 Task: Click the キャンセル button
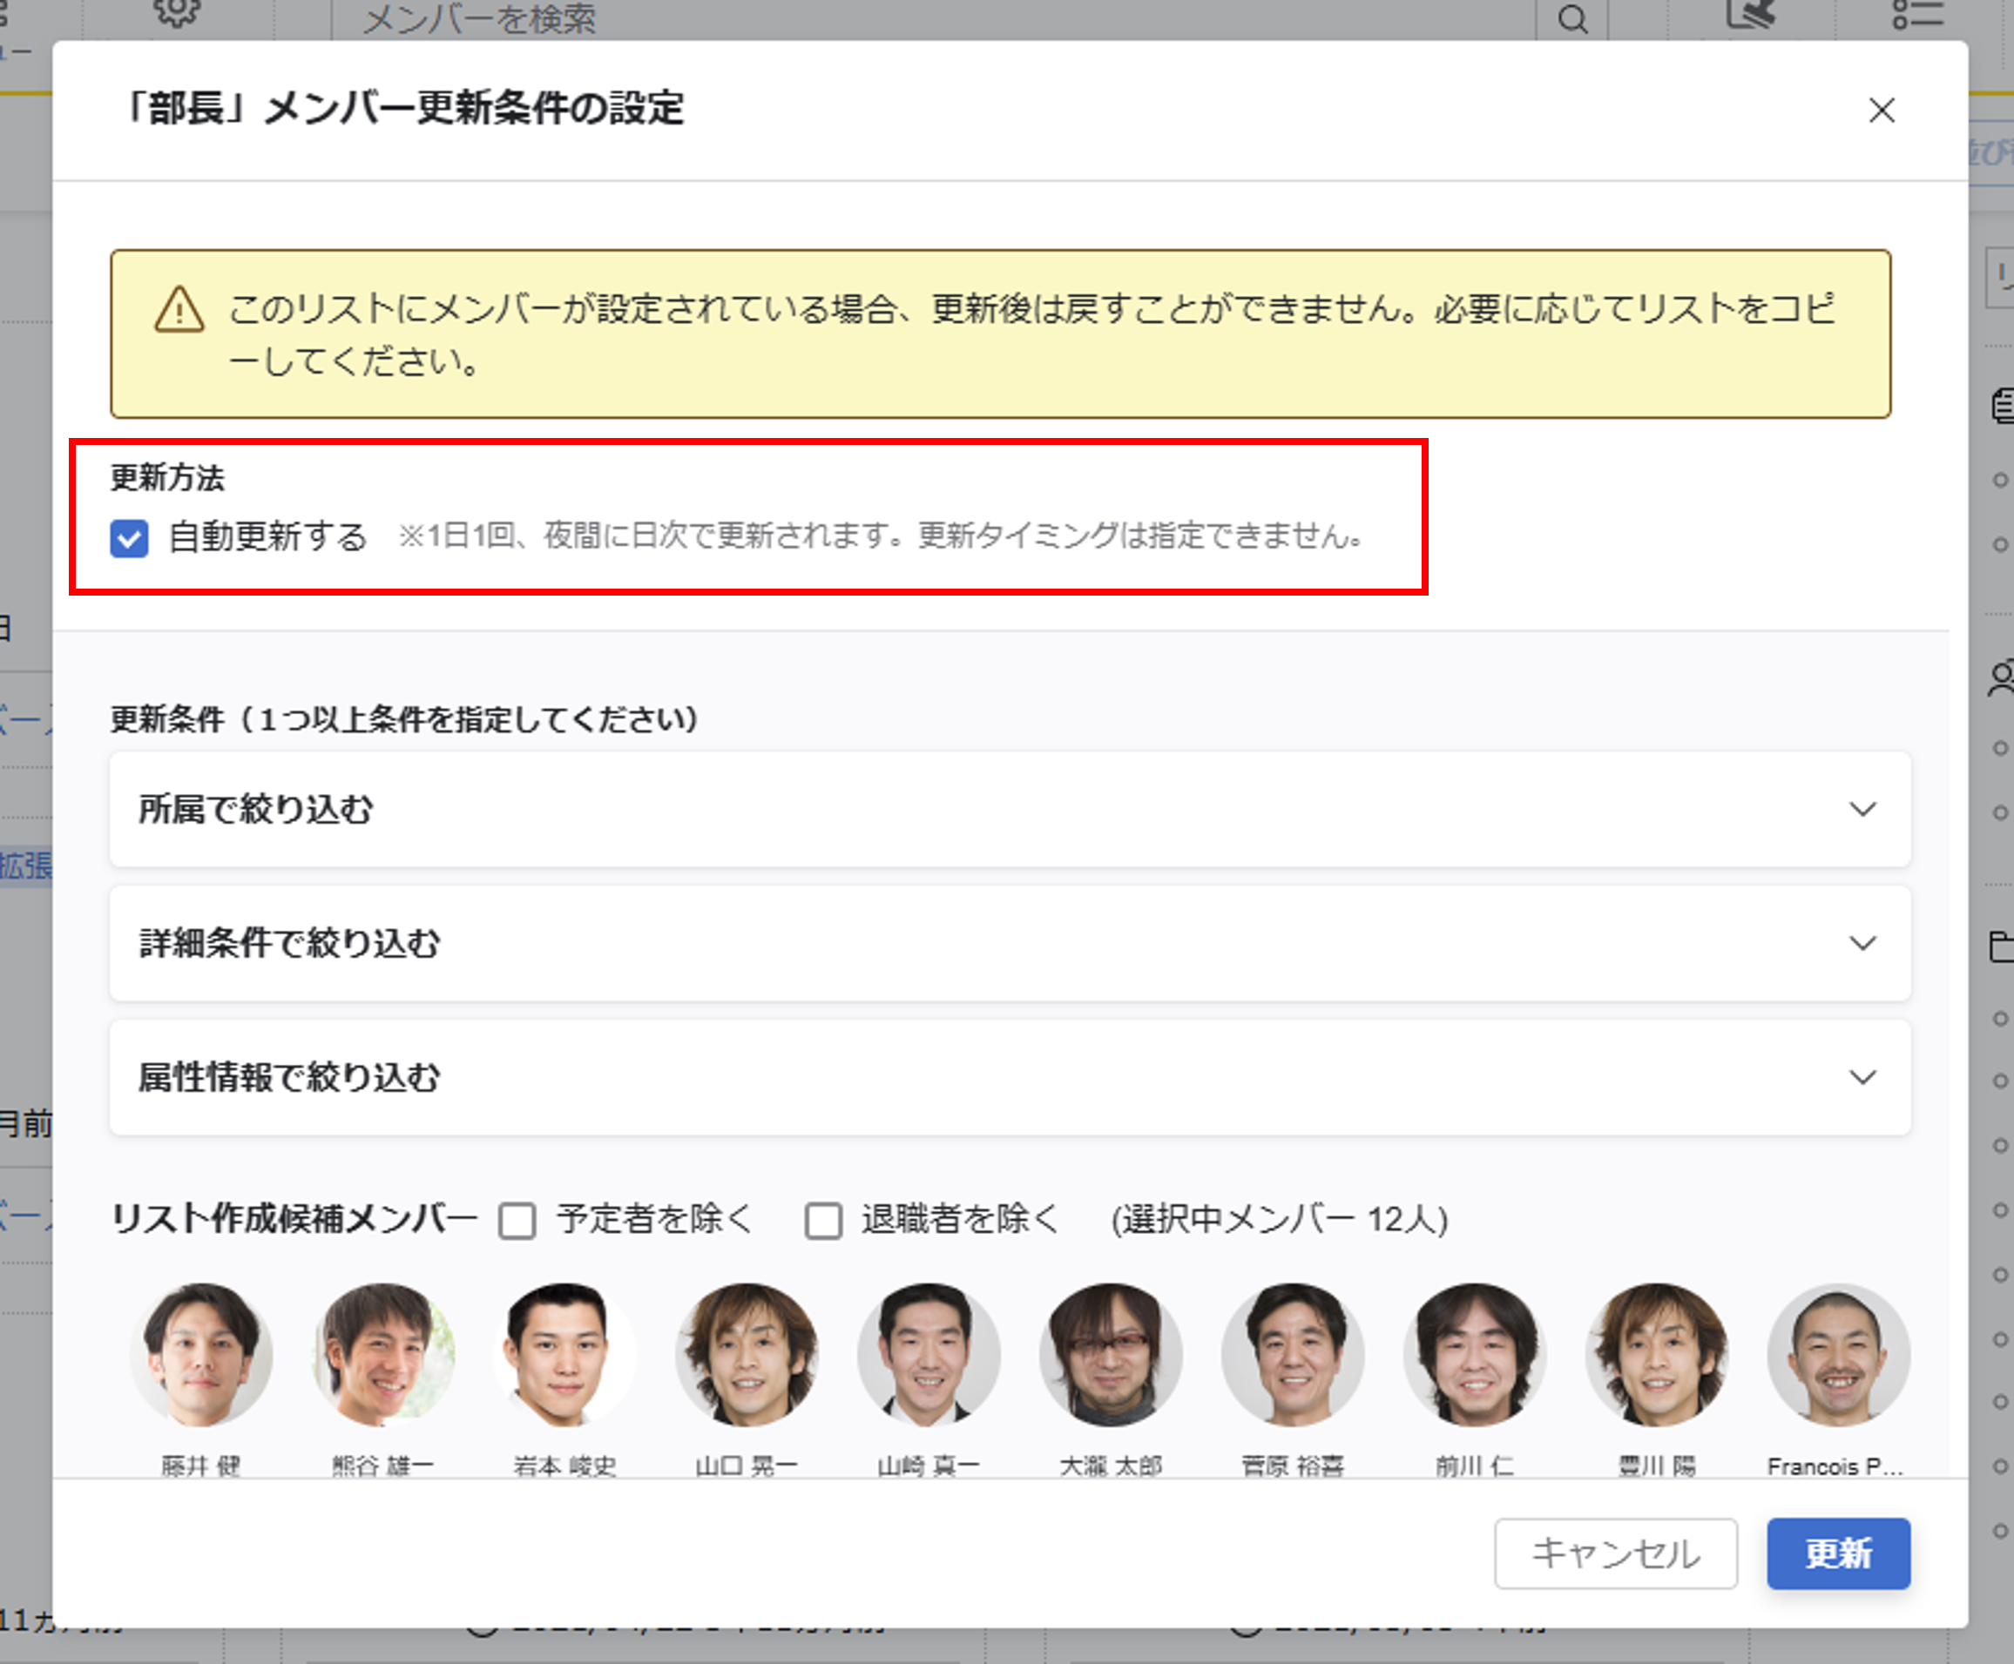[1615, 1553]
